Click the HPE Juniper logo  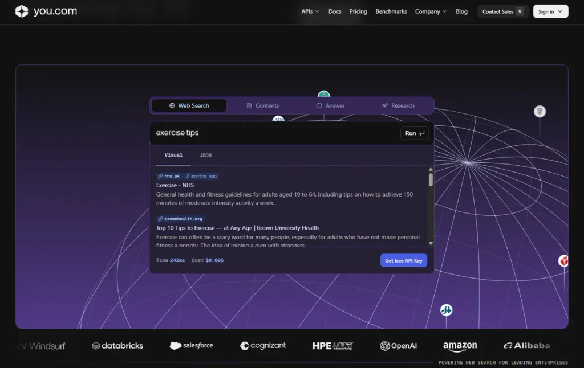tap(332, 346)
